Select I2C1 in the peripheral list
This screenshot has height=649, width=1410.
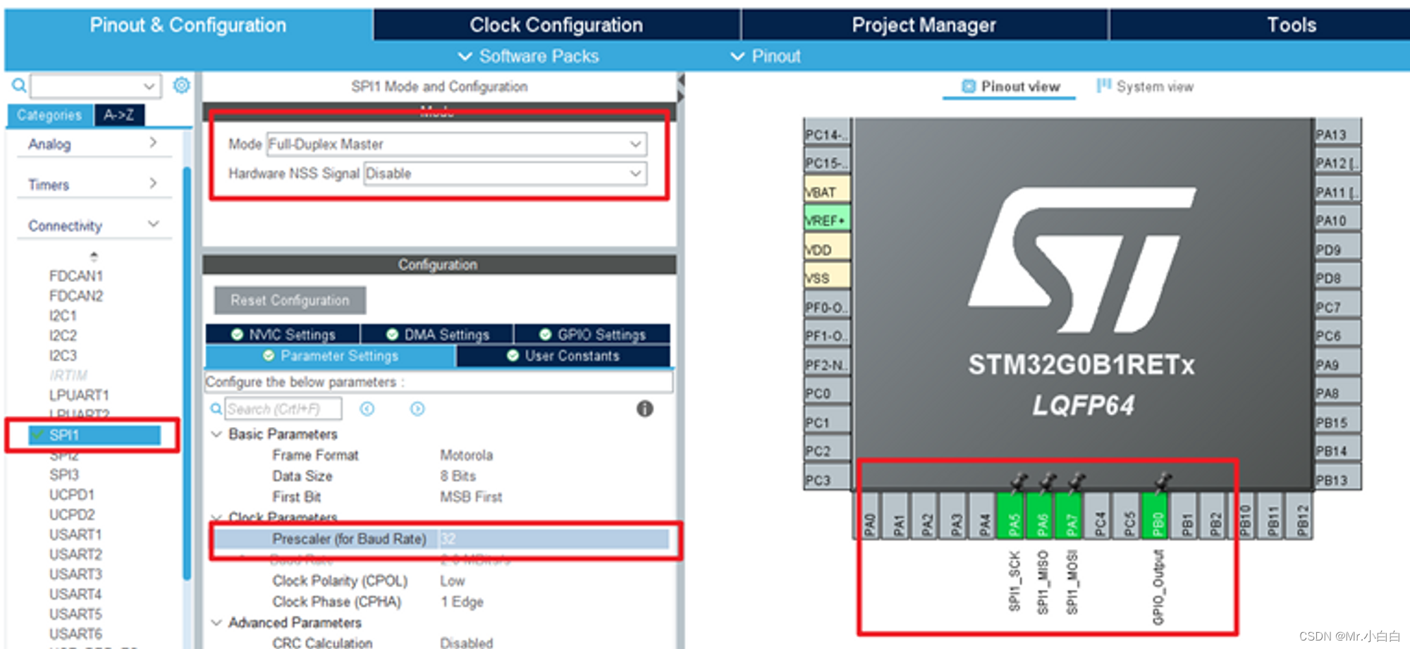click(x=63, y=316)
